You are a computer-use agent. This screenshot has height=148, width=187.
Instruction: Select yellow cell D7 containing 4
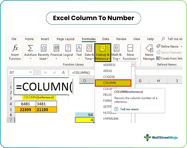pyautogui.click(x=85, y=120)
